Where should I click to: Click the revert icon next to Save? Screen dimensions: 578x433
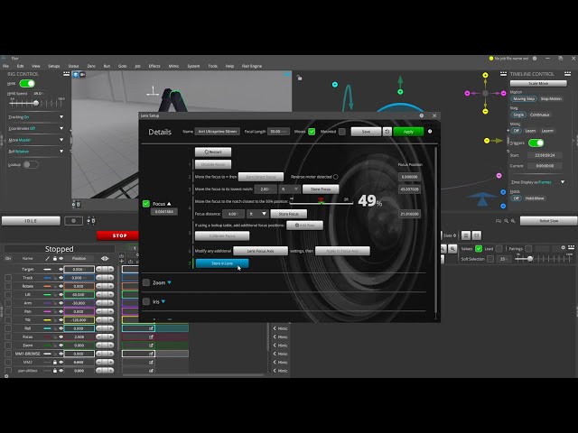387,132
